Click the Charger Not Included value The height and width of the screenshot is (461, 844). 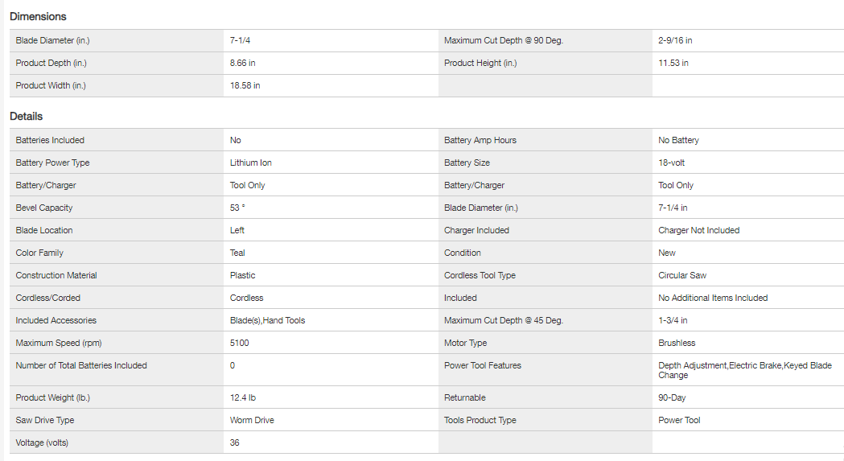(698, 230)
